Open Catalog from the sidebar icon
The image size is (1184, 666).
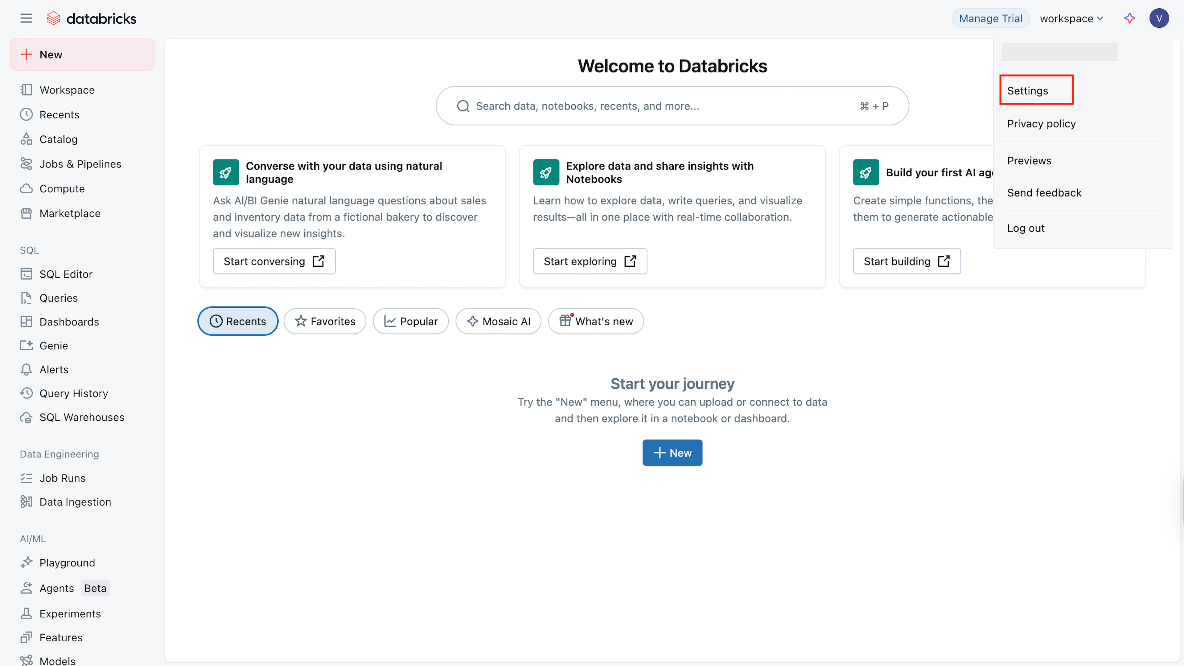[26, 139]
